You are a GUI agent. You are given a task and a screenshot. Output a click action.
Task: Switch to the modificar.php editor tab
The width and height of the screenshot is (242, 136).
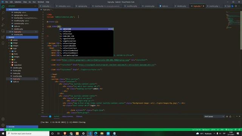pyautogui.click(x=132, y=6)
